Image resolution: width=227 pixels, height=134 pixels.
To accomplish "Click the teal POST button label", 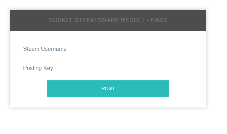I will point(108,88).
